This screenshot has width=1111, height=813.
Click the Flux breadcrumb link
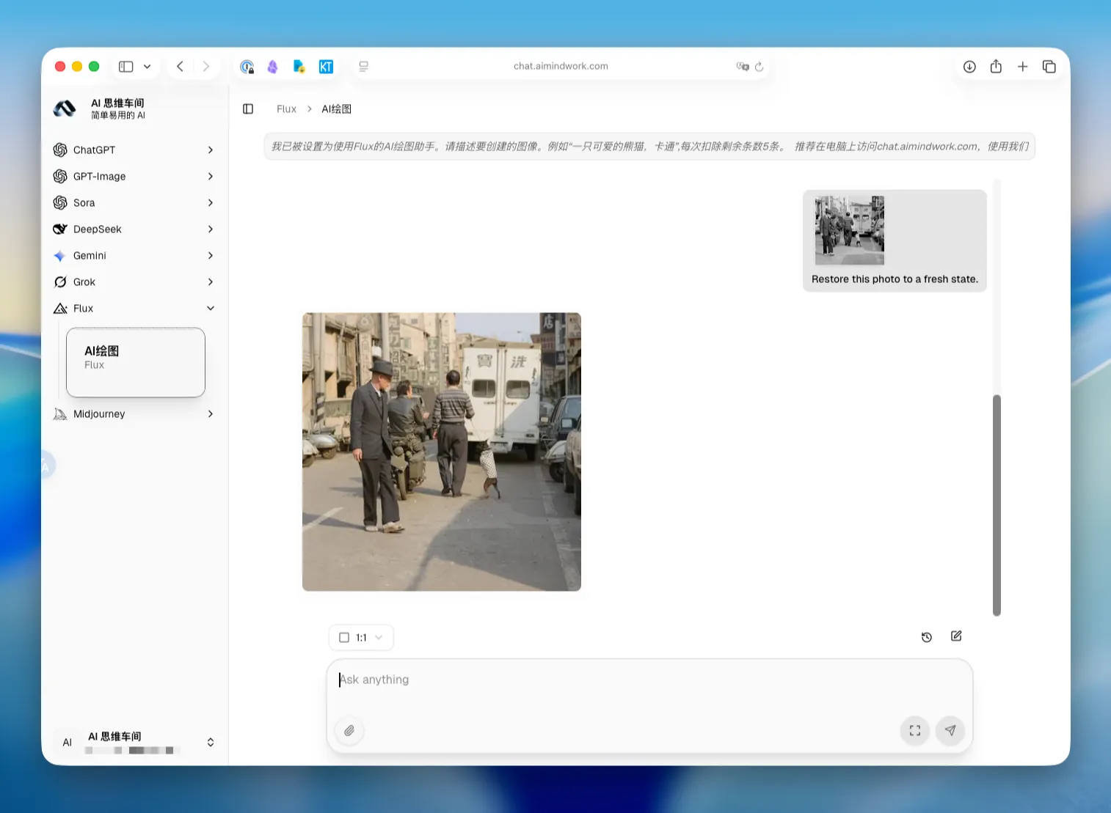pos(286,109)
